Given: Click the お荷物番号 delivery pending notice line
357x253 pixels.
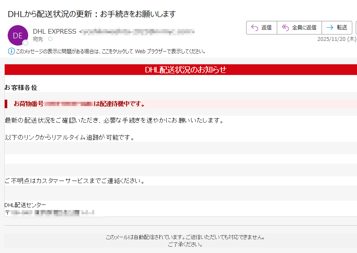Looking at the screenshot, I should tap(119, 104).
